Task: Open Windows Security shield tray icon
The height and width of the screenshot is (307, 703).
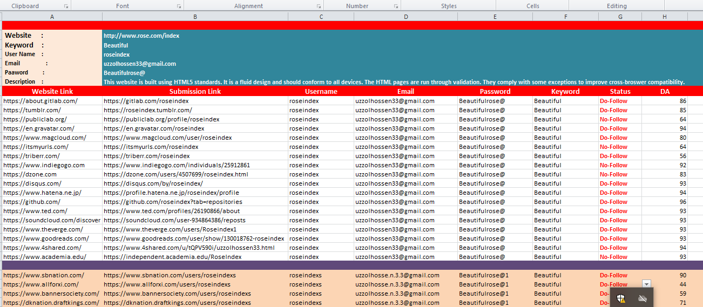Action: (621, 298)
